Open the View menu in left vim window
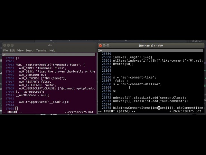Screen dimensions: 206x155 20,50
